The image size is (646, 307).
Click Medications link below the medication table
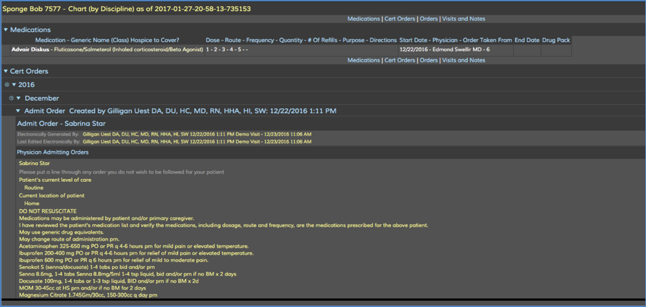[x=364, y=60]
